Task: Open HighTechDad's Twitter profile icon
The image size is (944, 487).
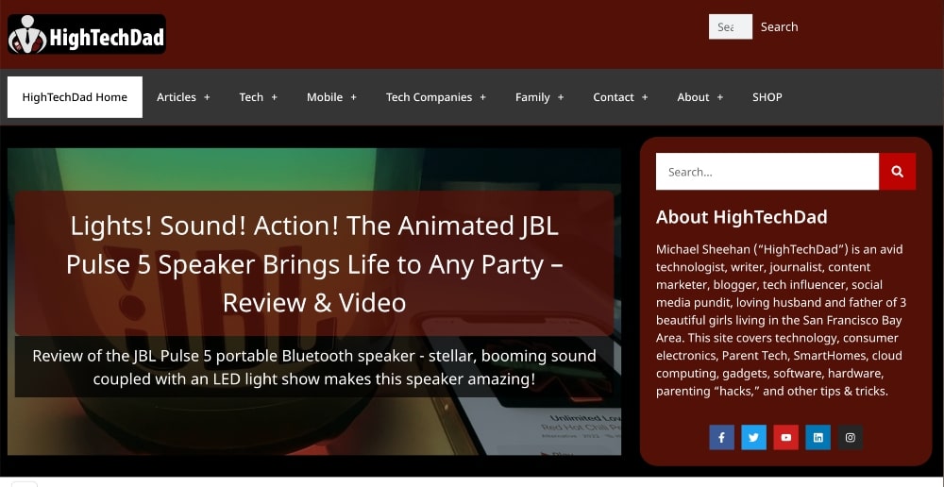Action: pos(753,438)
